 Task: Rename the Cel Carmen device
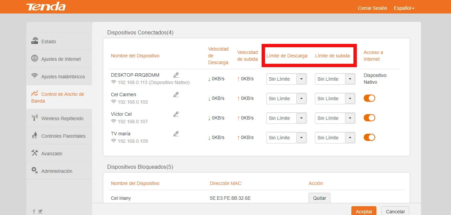[176, 94]
